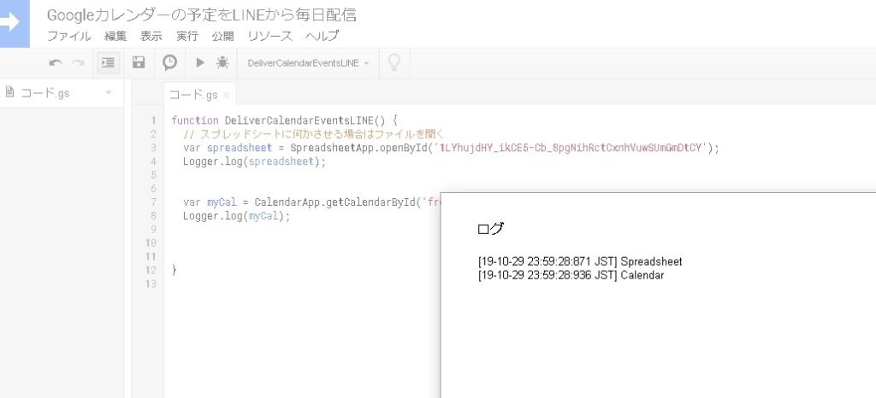
Task: Expand the コード.gs file options arrow
Action: coord(109,93)
